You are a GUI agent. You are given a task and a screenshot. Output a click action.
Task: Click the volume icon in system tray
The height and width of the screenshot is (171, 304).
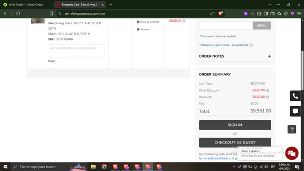(266, 167)
